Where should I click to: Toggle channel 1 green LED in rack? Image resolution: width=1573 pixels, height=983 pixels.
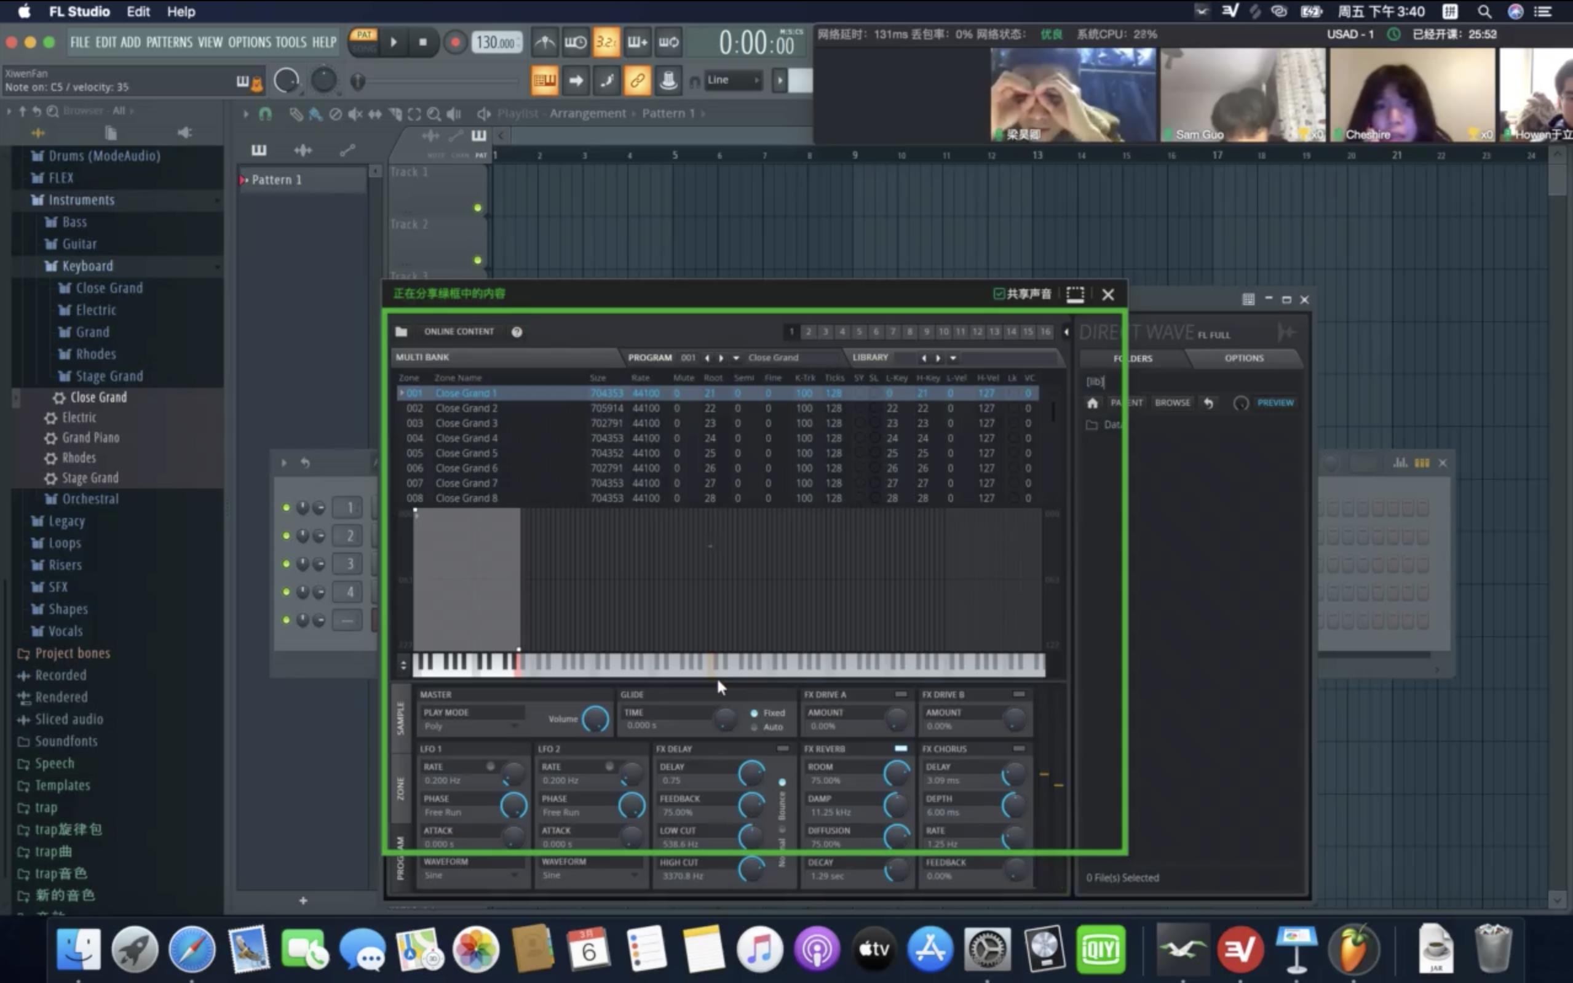(x=287, y=507)
